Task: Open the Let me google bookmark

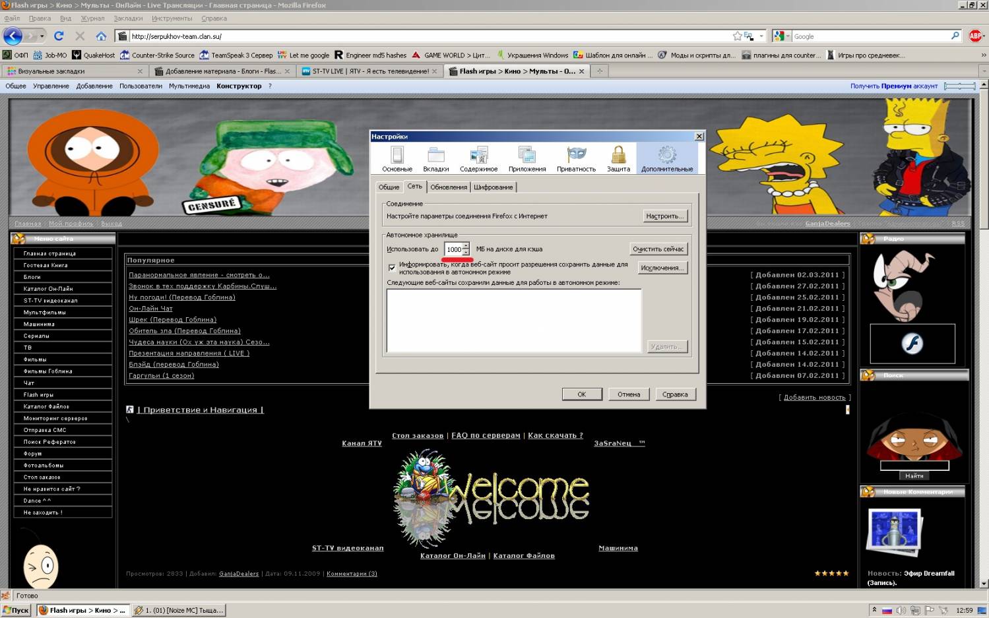Action: pyautogui.click(x=303, y=55)
